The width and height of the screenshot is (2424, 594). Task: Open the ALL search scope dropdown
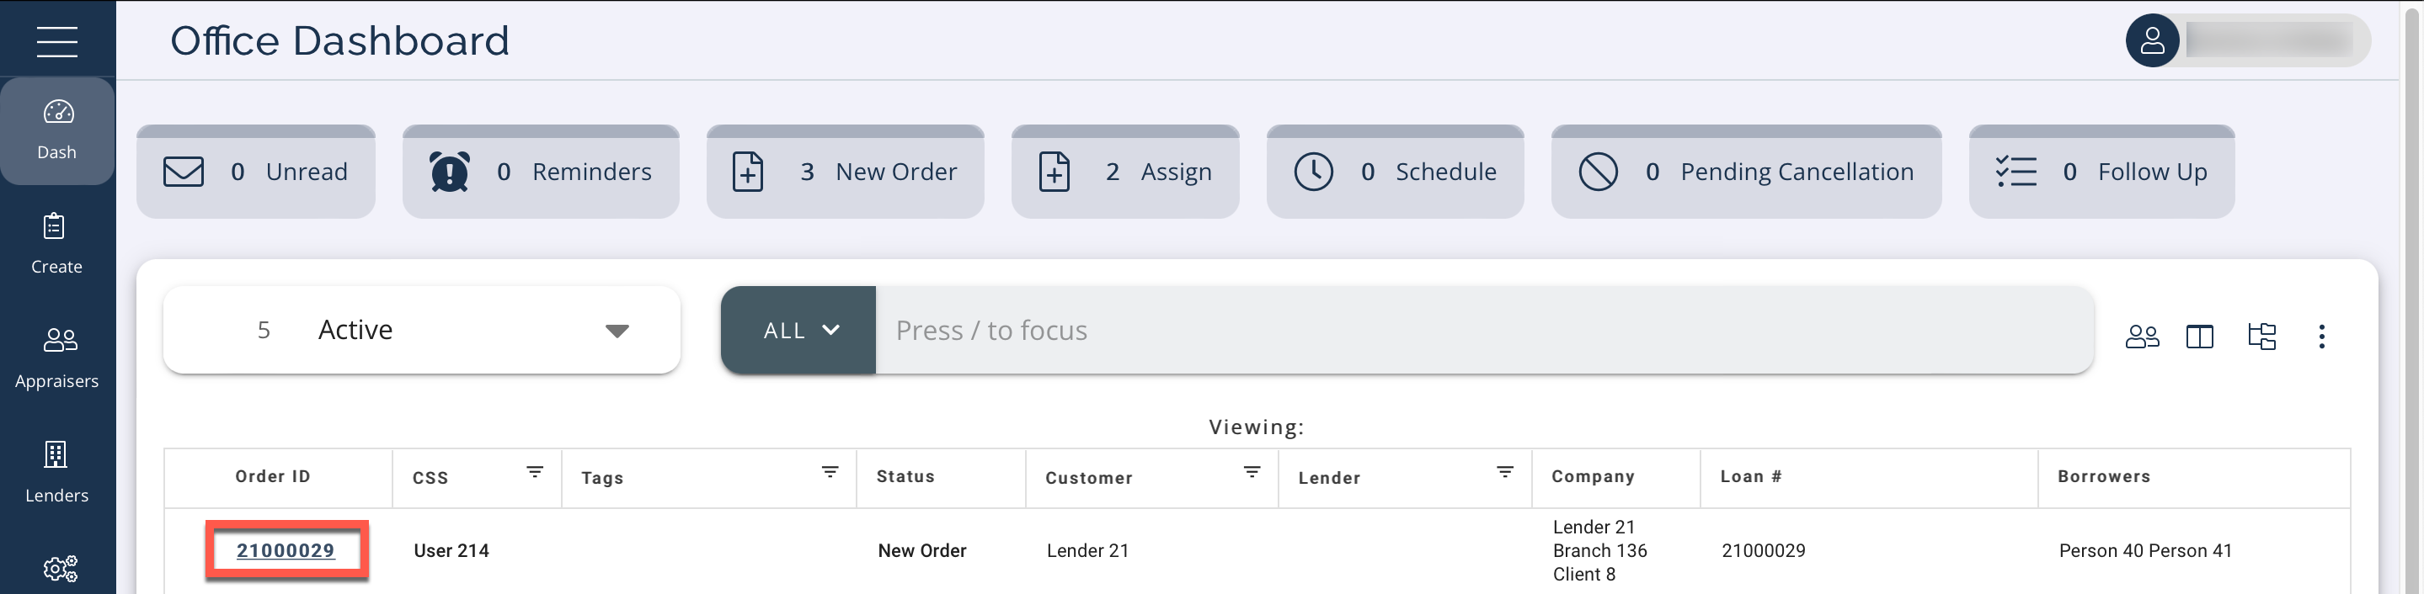(799, 330)
